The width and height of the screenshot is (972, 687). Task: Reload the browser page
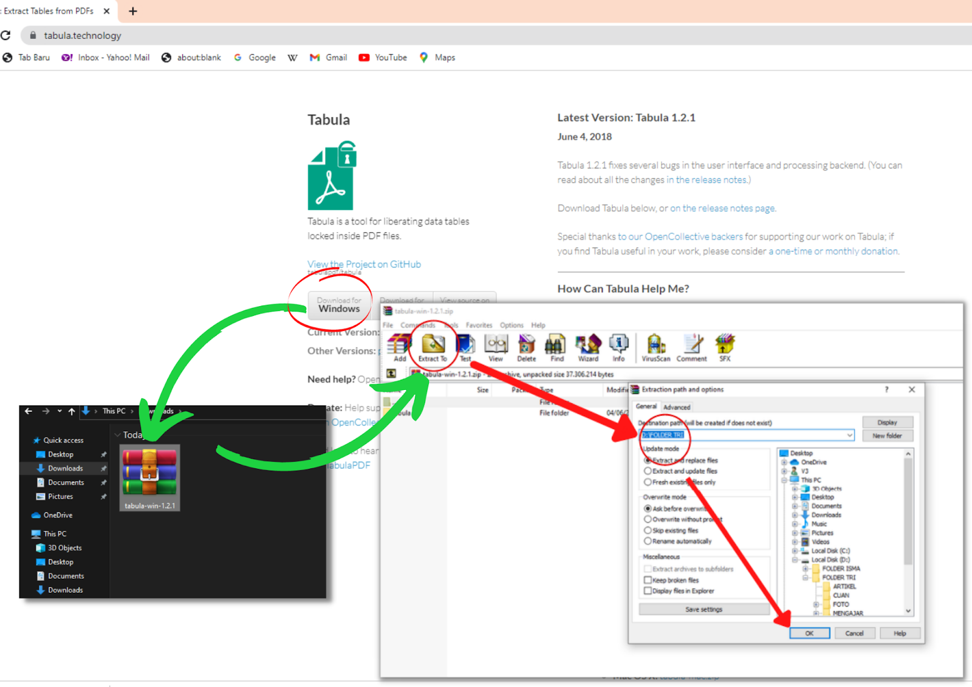point(6,35)
